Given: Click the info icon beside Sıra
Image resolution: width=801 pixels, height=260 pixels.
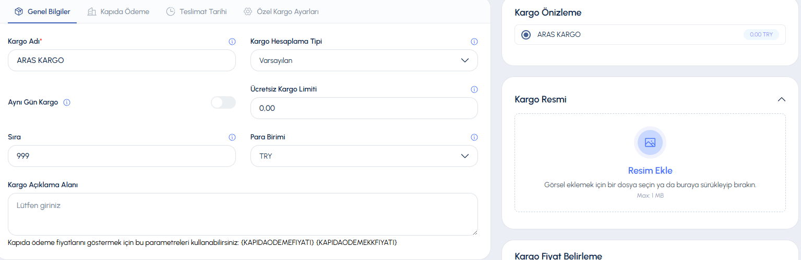Looking at the screenshot, I should click(232, 137).
